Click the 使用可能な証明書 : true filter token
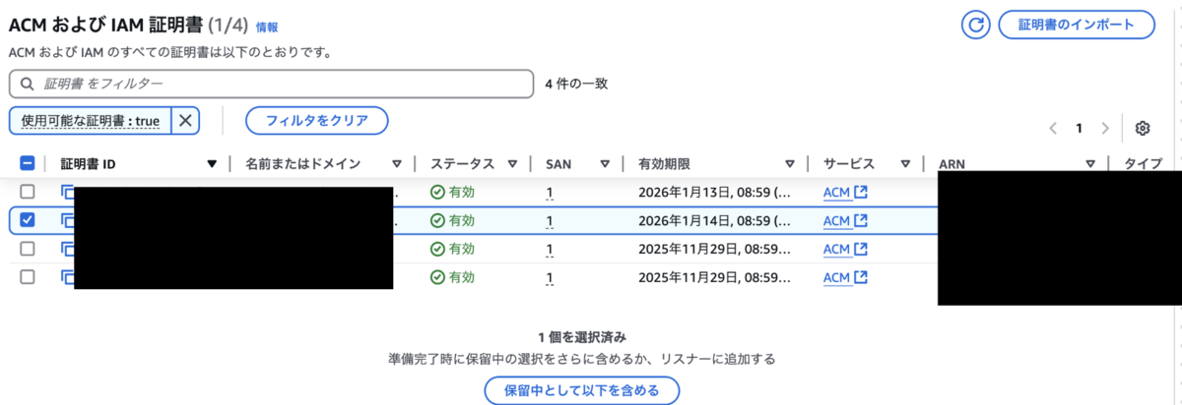 91,121
